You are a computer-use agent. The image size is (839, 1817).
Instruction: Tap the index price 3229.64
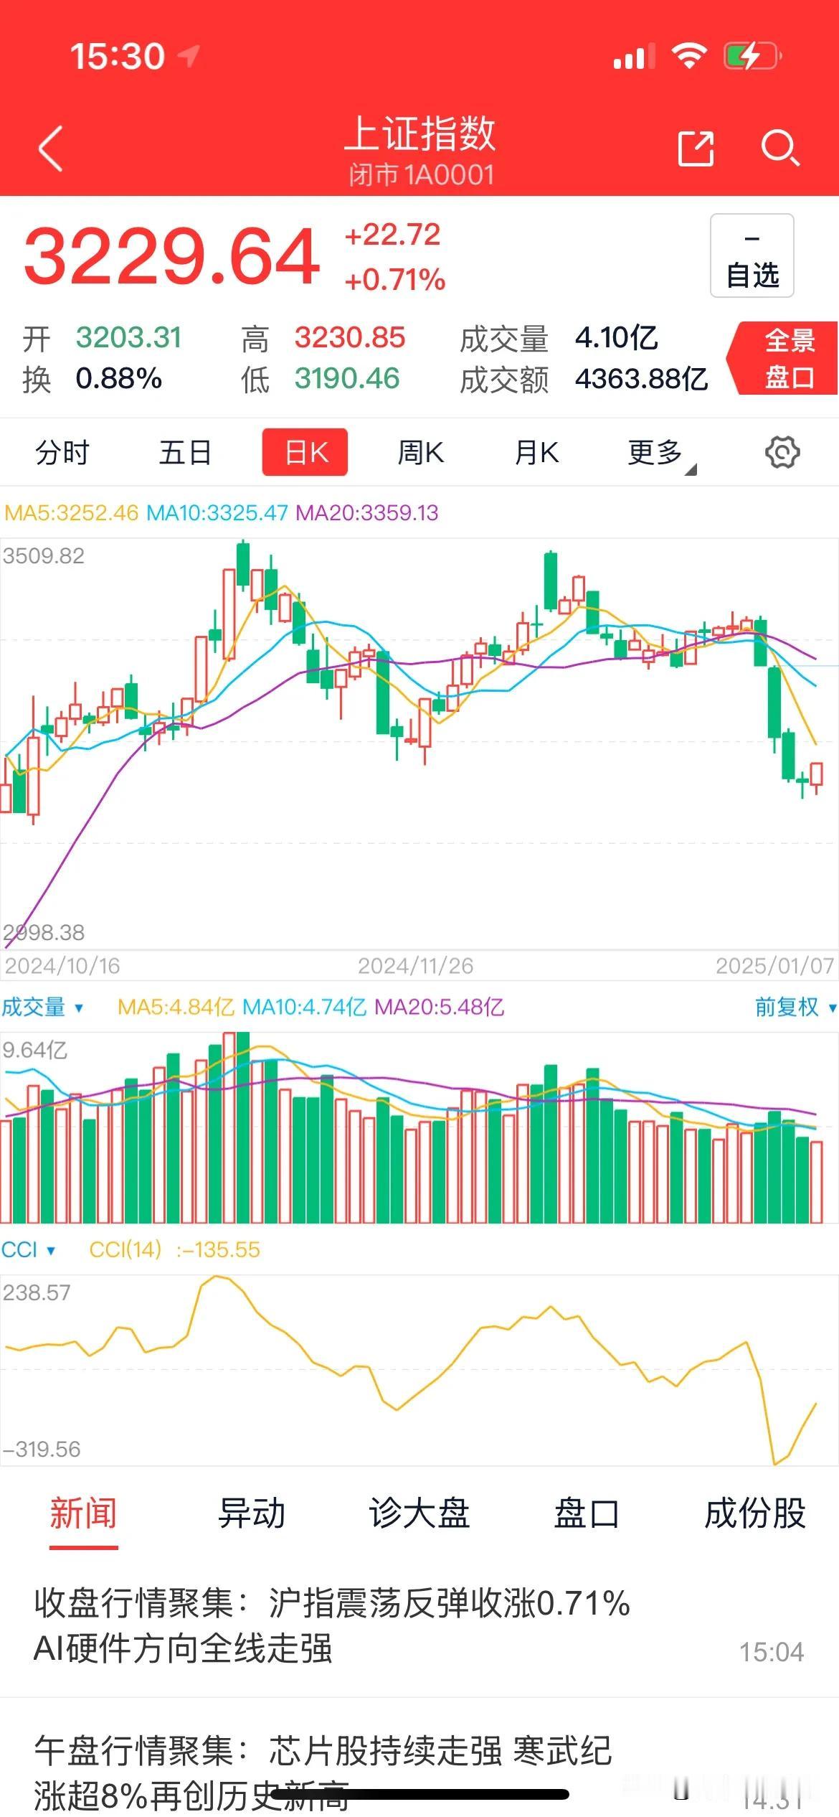tap(172, 256)
